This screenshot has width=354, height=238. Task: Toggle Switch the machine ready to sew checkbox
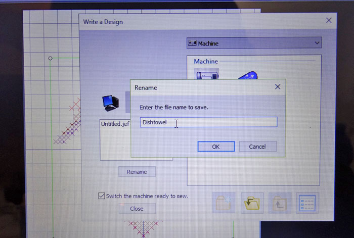(101, 196)
